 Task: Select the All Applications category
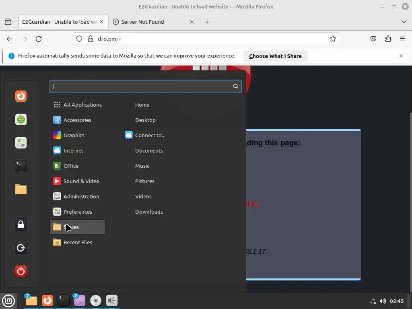pyautogui.click(x=77, y=105)
